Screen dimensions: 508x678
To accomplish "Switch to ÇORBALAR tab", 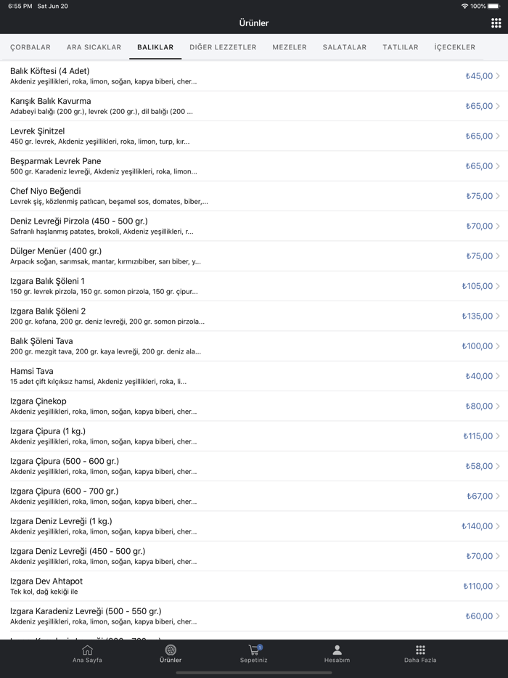I will coord(30,47).
